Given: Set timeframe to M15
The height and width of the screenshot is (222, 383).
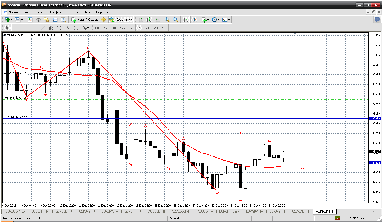Looking at the screenshot, I should 114,28.
